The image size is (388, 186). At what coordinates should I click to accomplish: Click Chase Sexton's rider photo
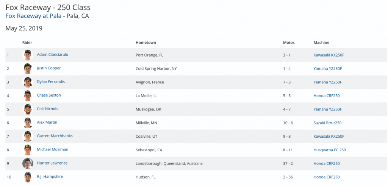coord(28,96)
